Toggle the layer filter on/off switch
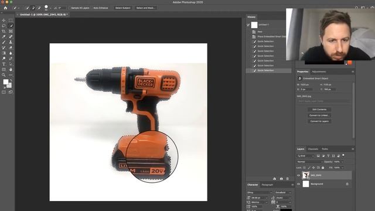The height and width of the screenshot is (211, 375). click(343, 155)
